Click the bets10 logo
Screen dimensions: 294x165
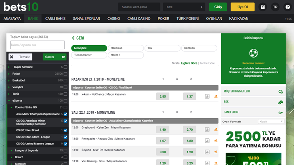[x=21, y=7]
